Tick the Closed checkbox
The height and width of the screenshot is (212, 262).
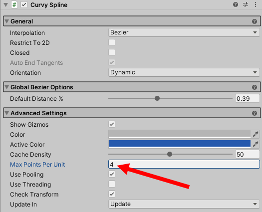[x=112, y=52]
